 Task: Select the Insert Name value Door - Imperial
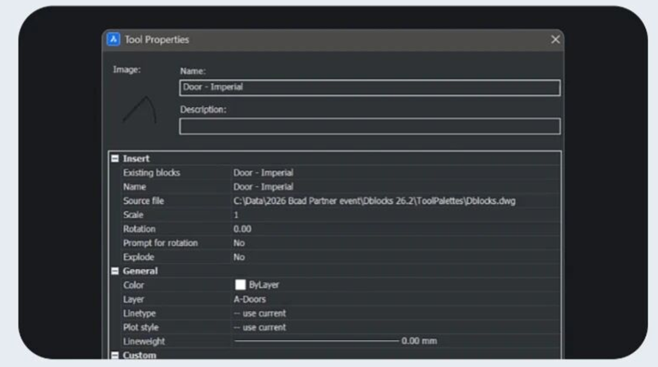tap(263, 187)
